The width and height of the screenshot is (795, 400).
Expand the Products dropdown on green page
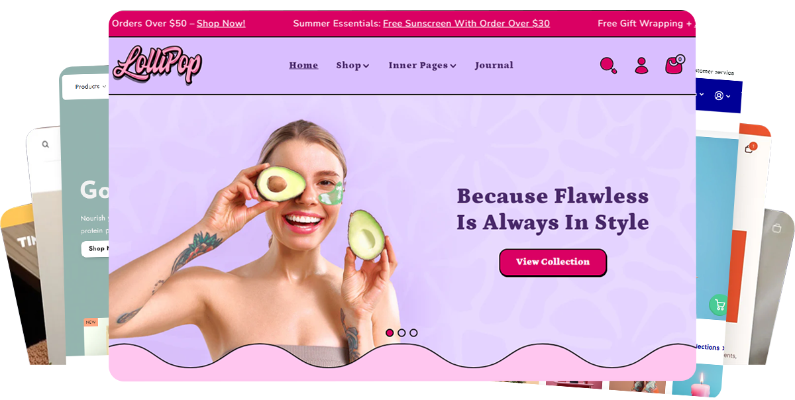click(x=91, y=87)
